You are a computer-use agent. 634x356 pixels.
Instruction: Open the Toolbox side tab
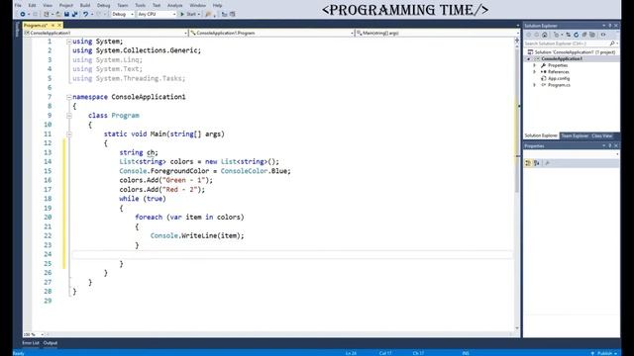(17, 30)
